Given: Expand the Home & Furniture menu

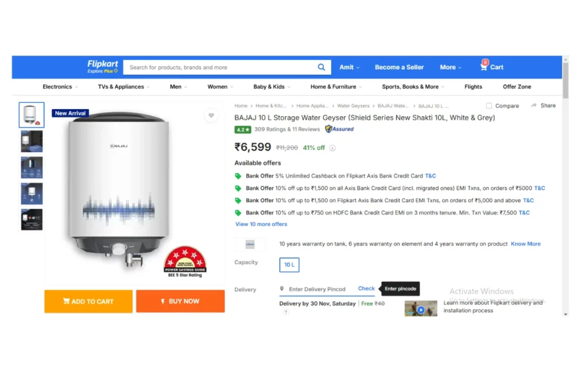Looking at the screenshot, I should pos(336,87).
